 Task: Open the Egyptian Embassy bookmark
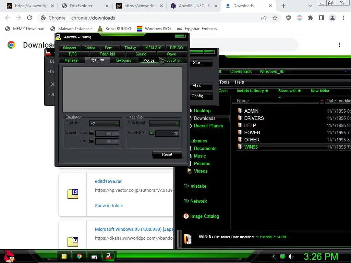pyautogui.click(x=197, y=29)
